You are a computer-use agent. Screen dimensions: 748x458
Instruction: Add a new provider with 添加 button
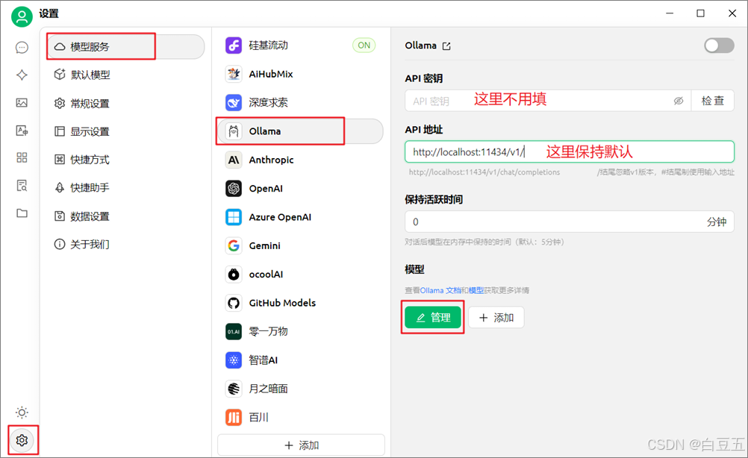[301, 445]
